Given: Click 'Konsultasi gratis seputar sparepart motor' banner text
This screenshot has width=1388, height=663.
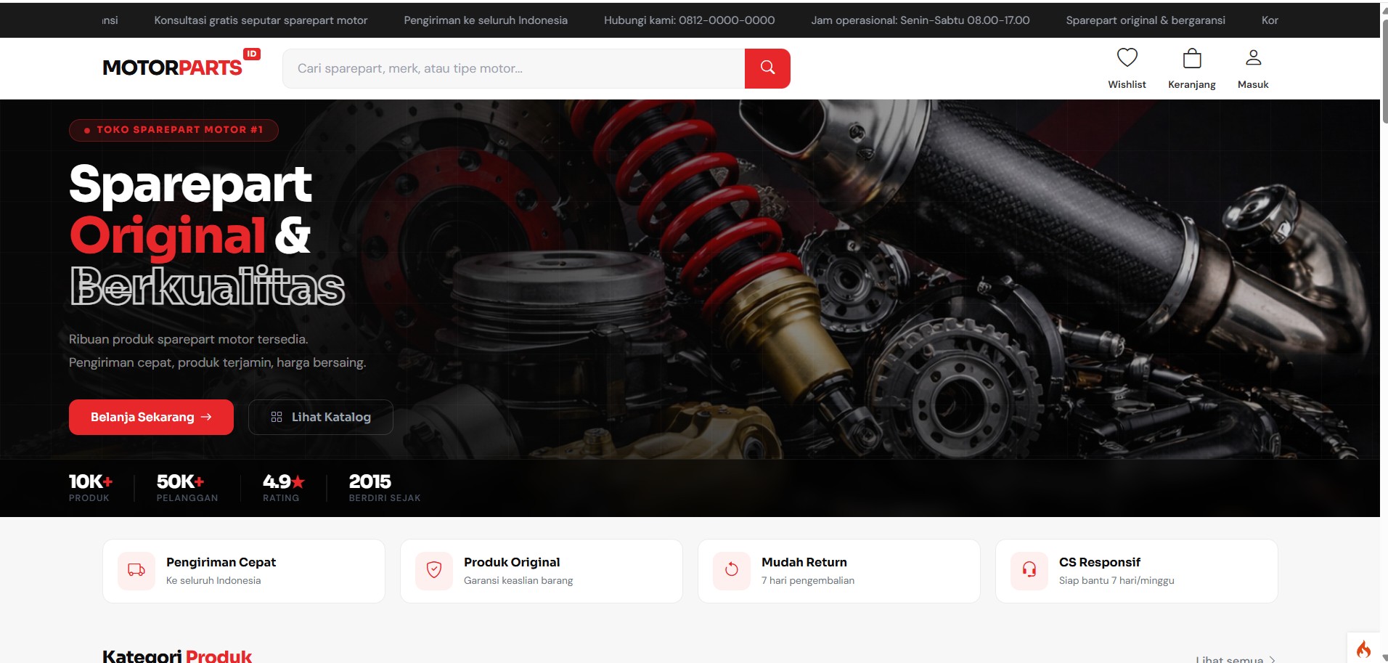Looking at the screenshot, I should point(261,20).
